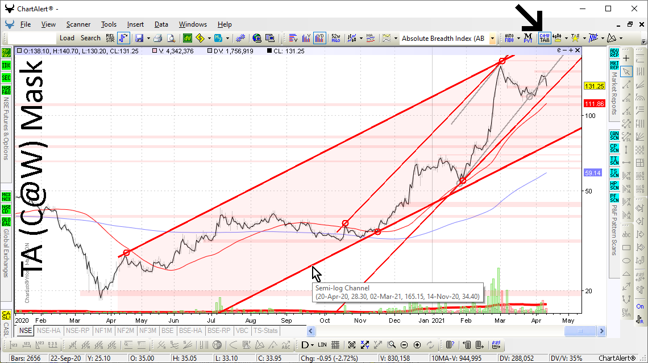This screenshot has width=648, height=363.
Task: Expand the save icon dropdown arrow
Action: click(x=148, y=39)
